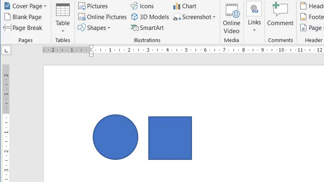This screenshot has width=324, height=182.
Task: Click the Pictures icon in Illustrations
Action: (x=82, y=6)
